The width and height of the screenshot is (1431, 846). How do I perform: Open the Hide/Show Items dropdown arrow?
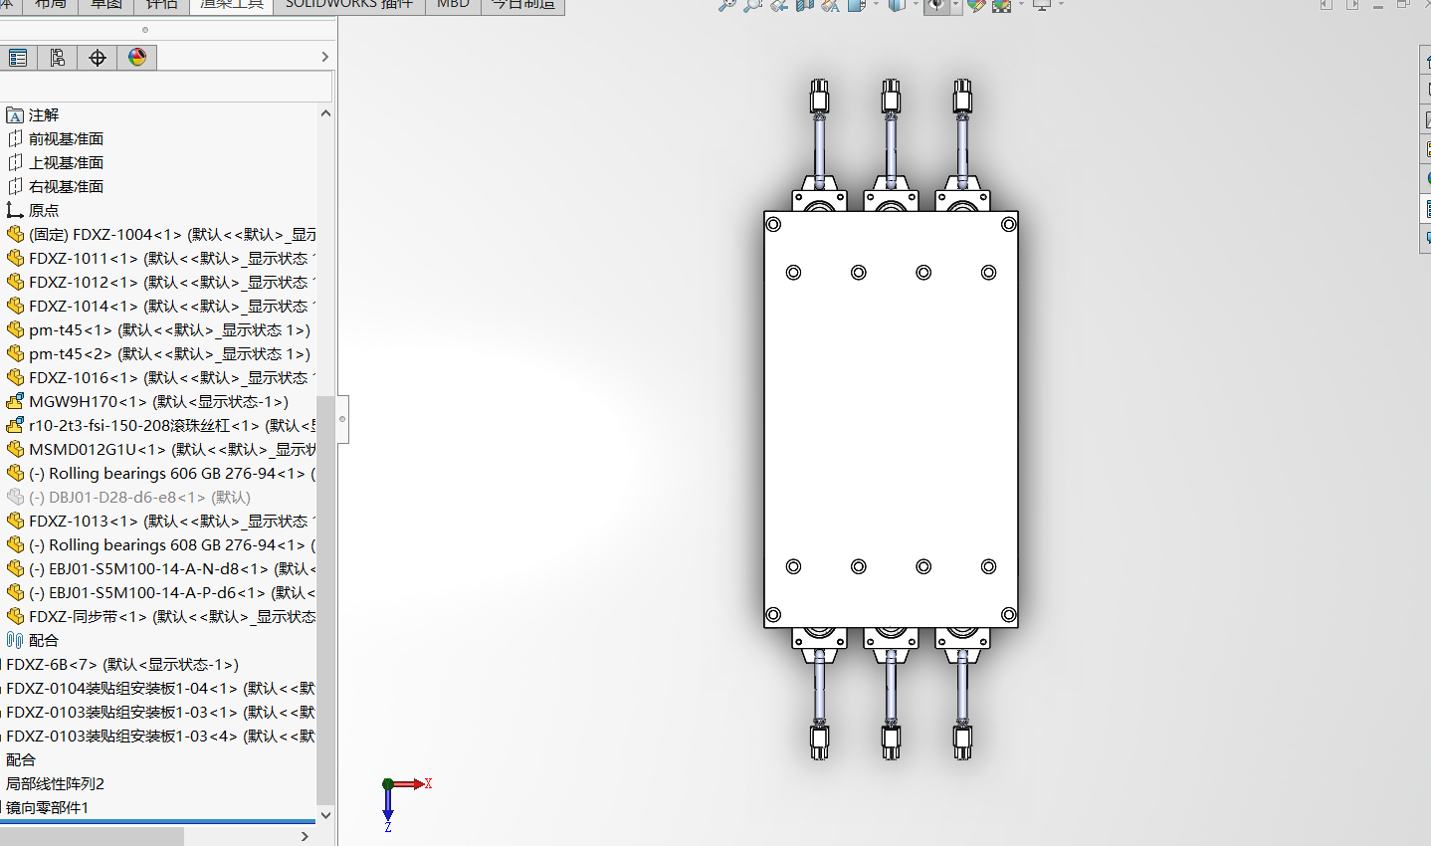tap(955, 5)
